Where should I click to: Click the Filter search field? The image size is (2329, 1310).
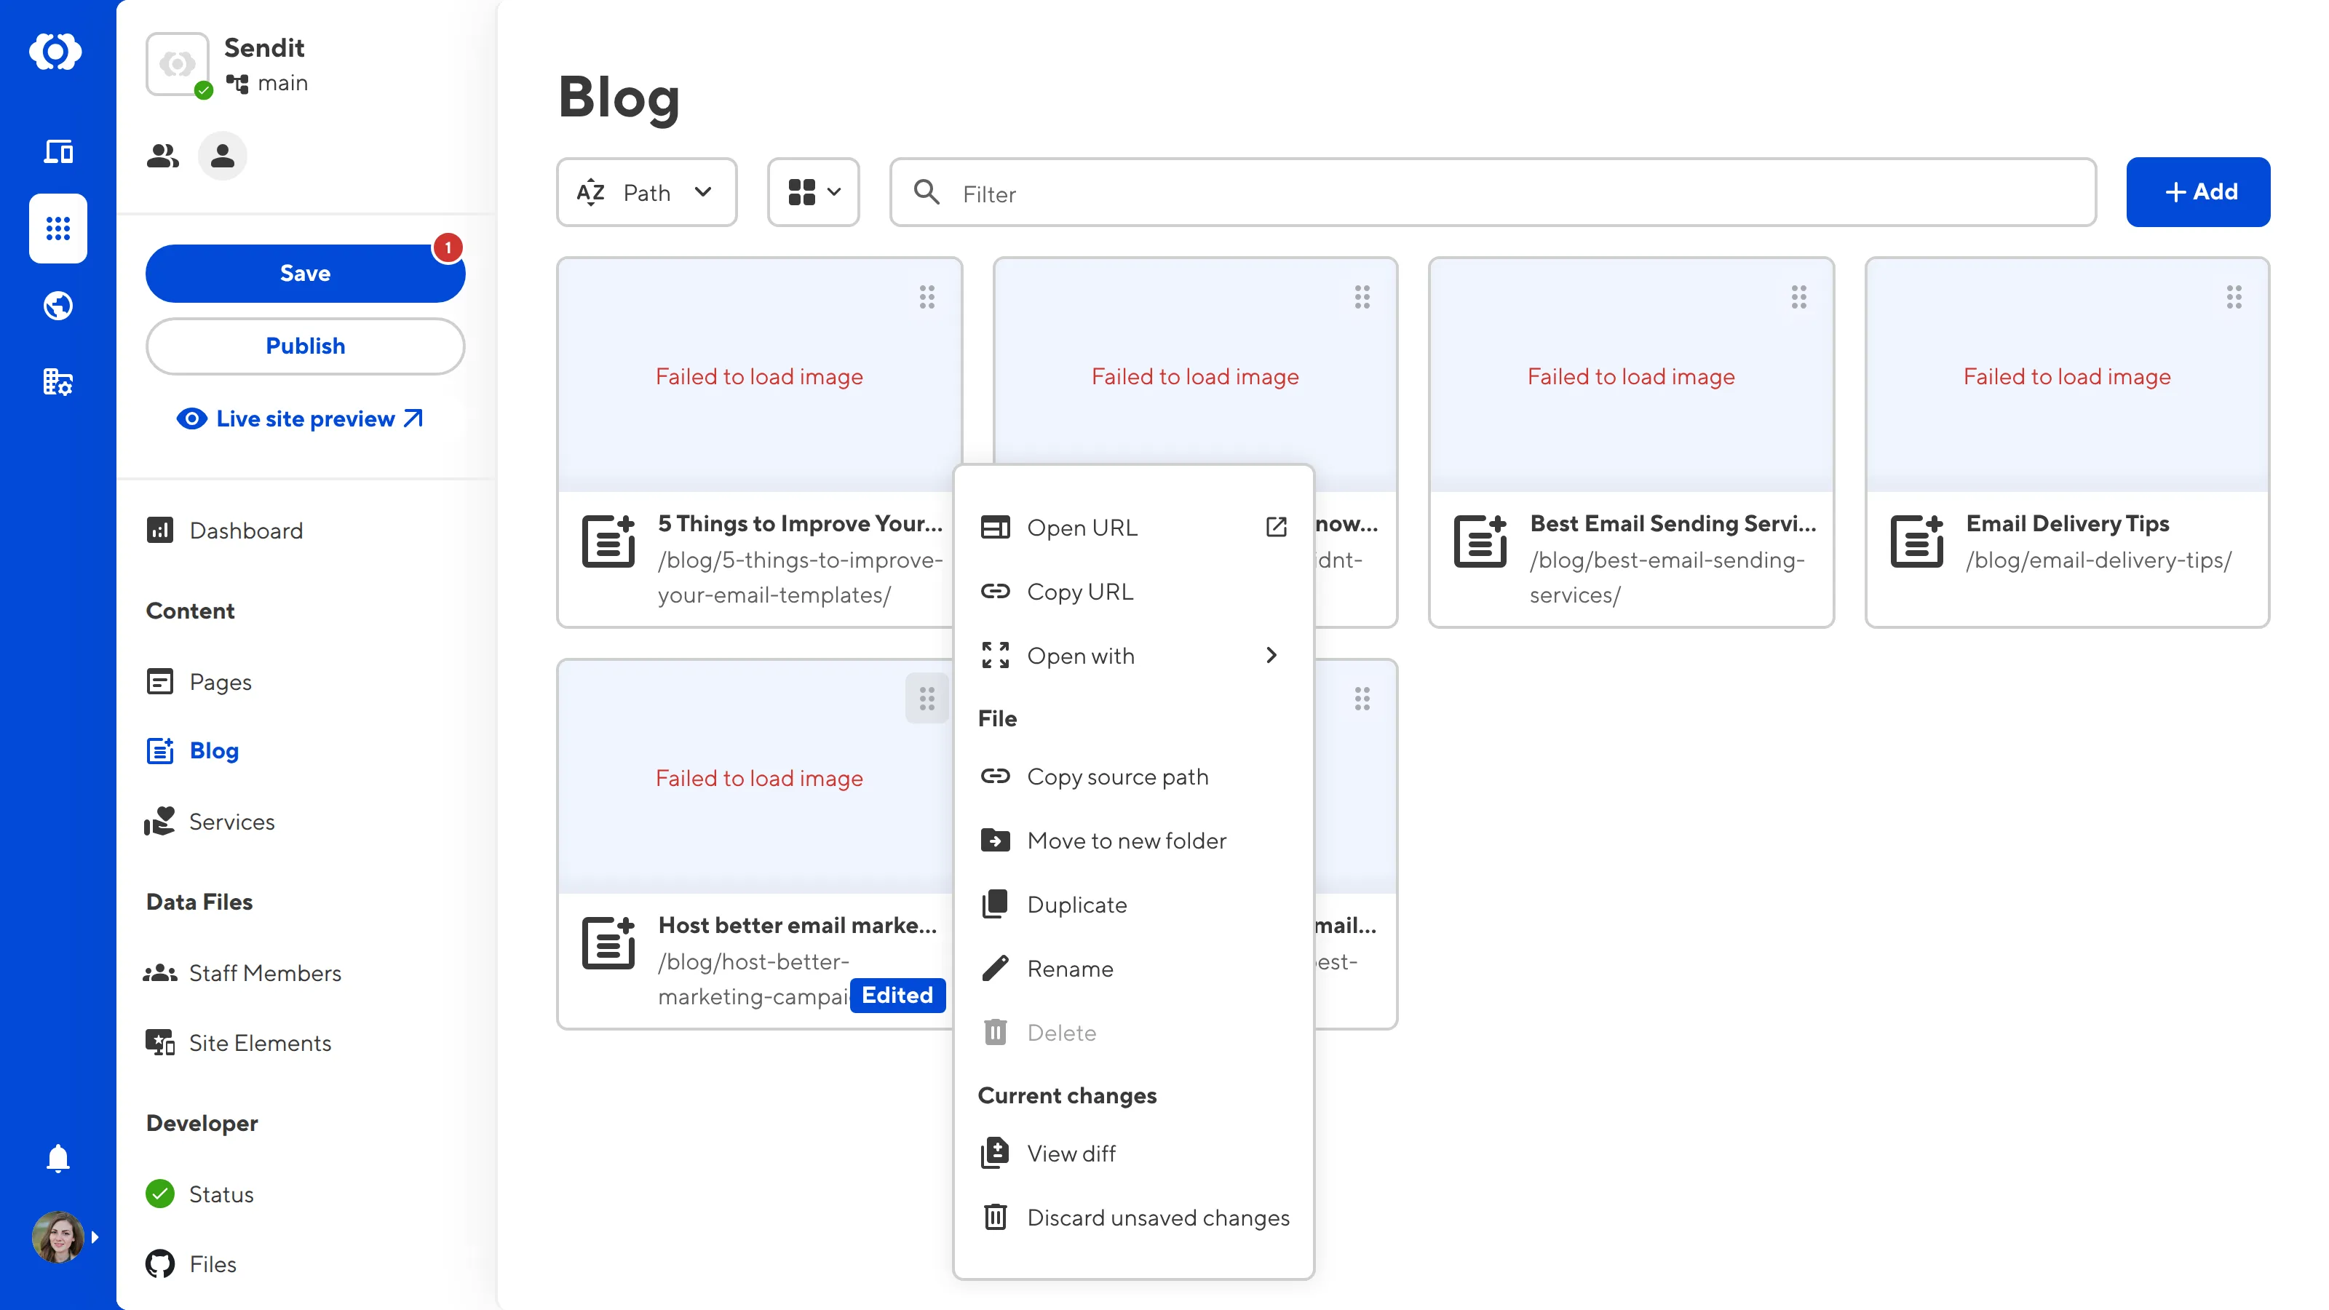click(x=1492, y=193)
